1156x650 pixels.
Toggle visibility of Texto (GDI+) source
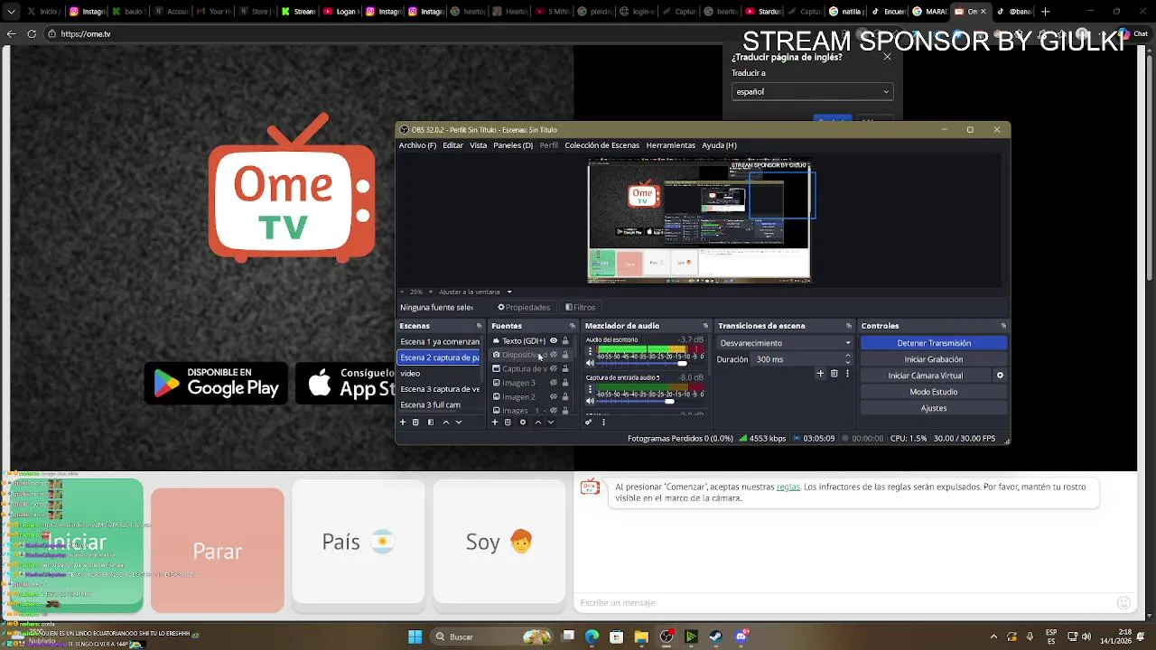[554, 341]
